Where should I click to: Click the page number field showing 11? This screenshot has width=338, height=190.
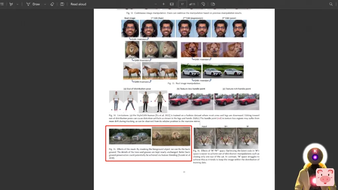tap(182, 4)
